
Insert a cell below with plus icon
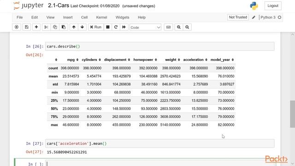click(36, 27)
